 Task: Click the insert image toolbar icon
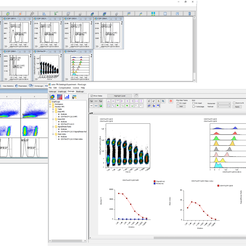(101, 106)
